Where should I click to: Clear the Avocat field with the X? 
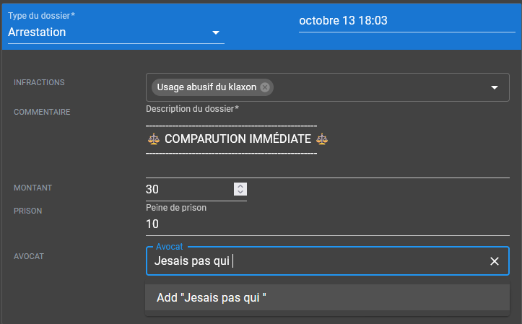tap(495, 261)
